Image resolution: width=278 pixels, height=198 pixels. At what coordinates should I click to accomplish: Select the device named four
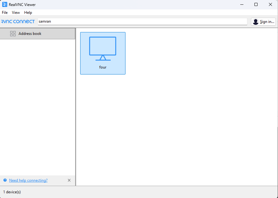click(x=103, y=53)
